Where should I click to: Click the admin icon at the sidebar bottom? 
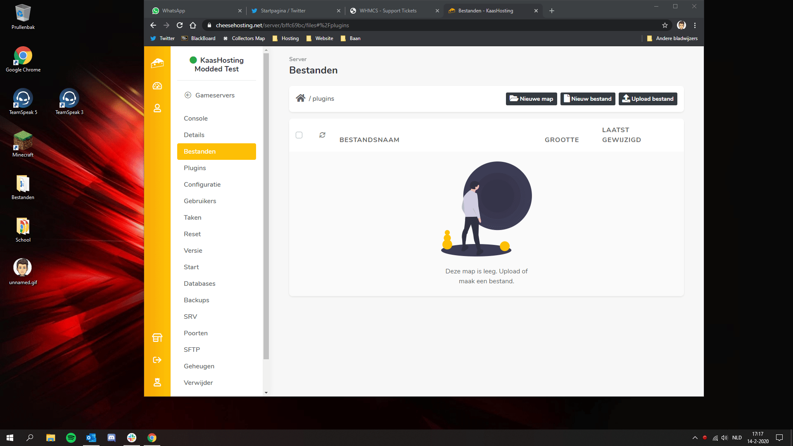tap(157, 382)
